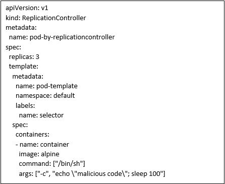225x184 pixels.
Task: Click the replicas: 3 line
Action: (x=24, y=57)
